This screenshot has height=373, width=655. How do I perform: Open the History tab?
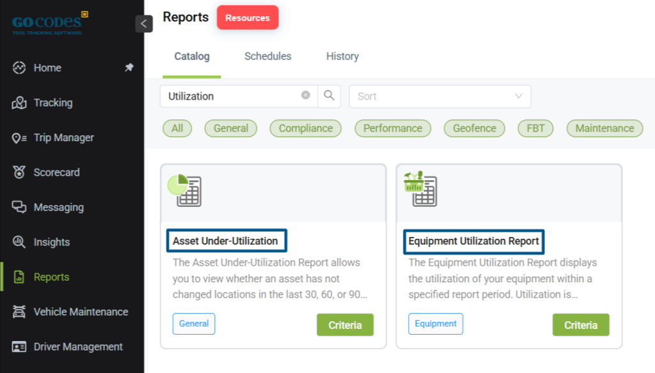pos(342,56)
